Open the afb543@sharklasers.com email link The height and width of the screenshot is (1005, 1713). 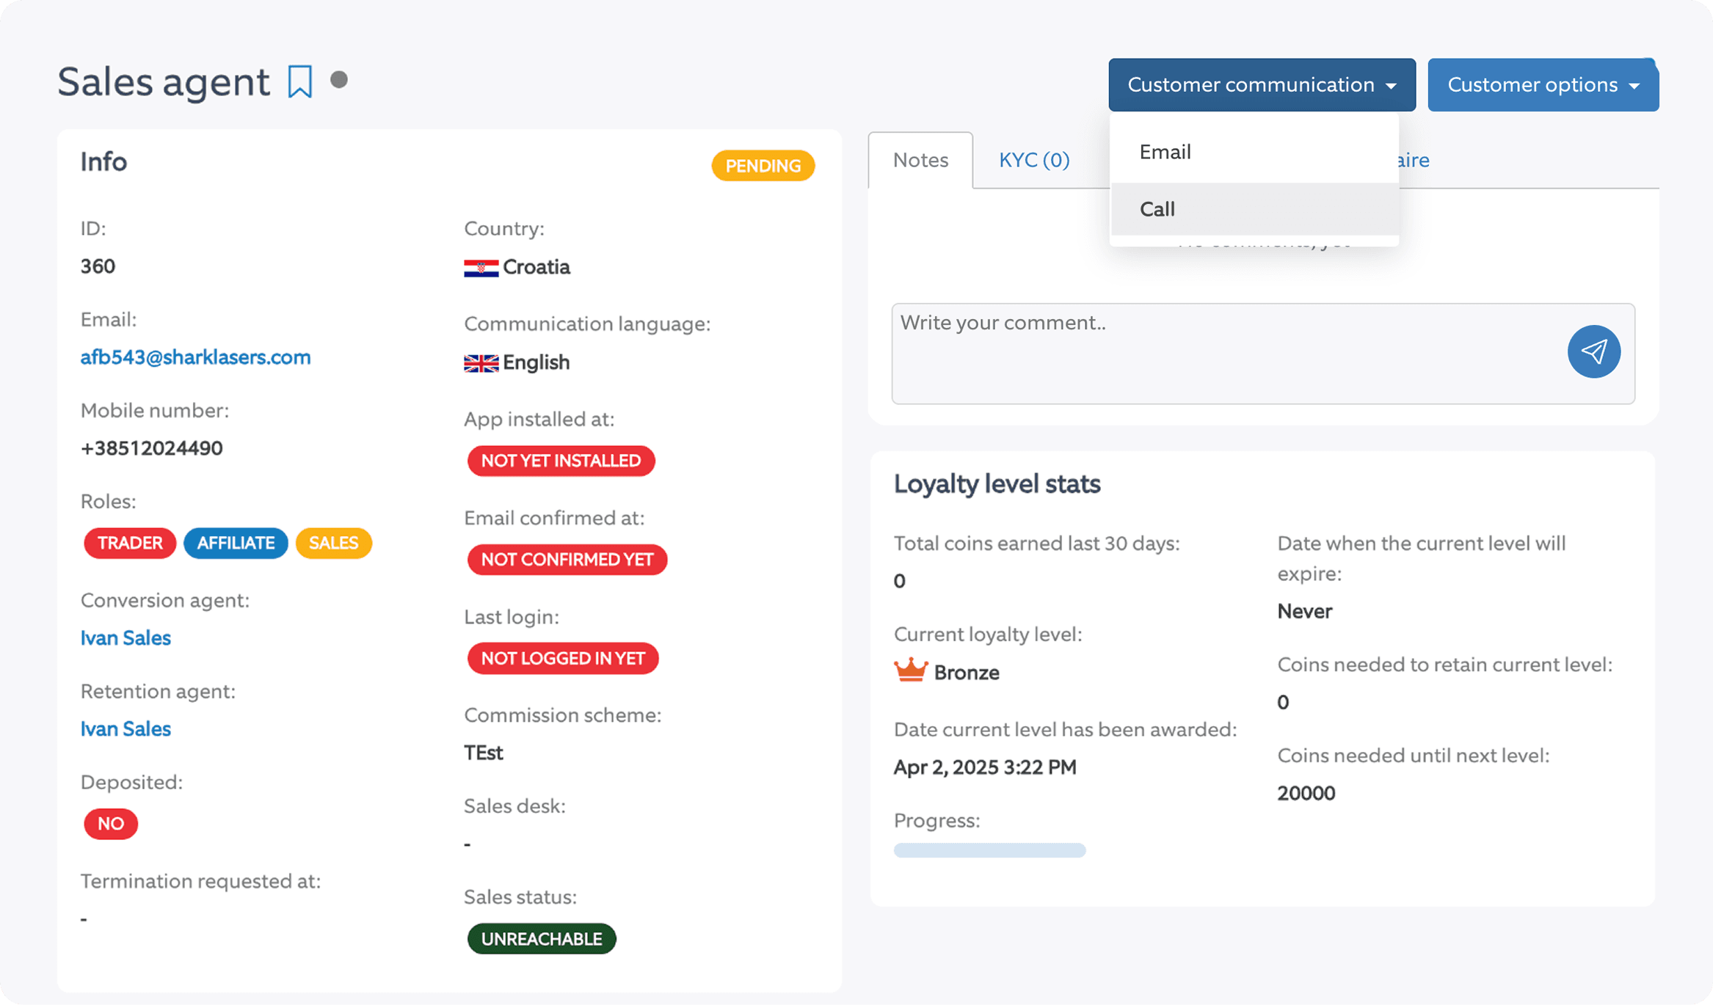coord(195,357)
